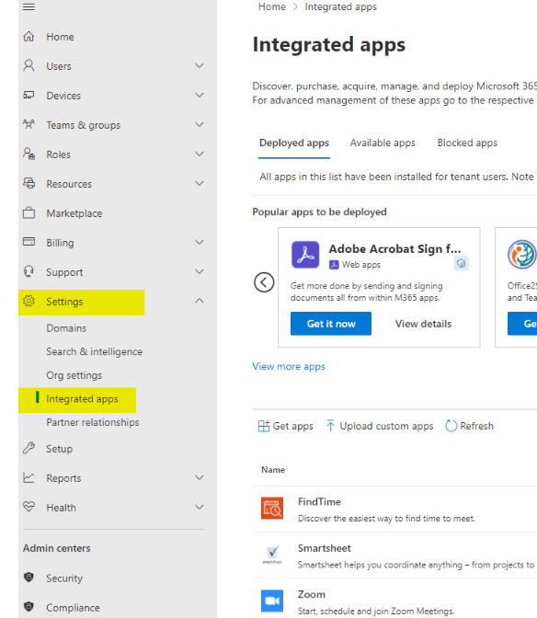The height and width of the screenshot is (618, 537).
Task: Click the Home breadcrumb link
Action: pos(272,6)
